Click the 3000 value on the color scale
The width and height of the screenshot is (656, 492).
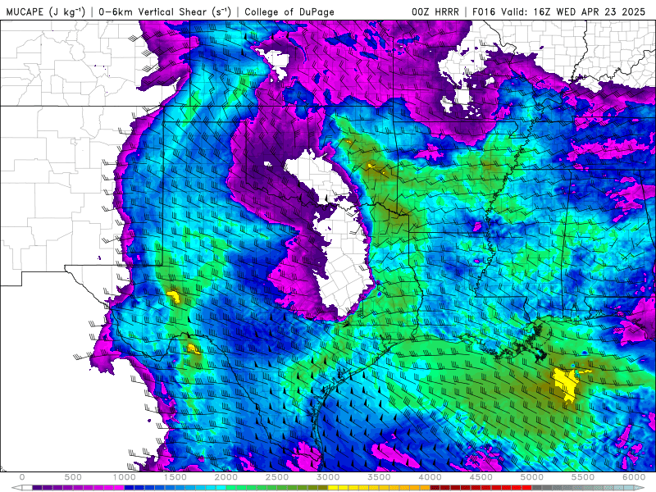point(329,477)
